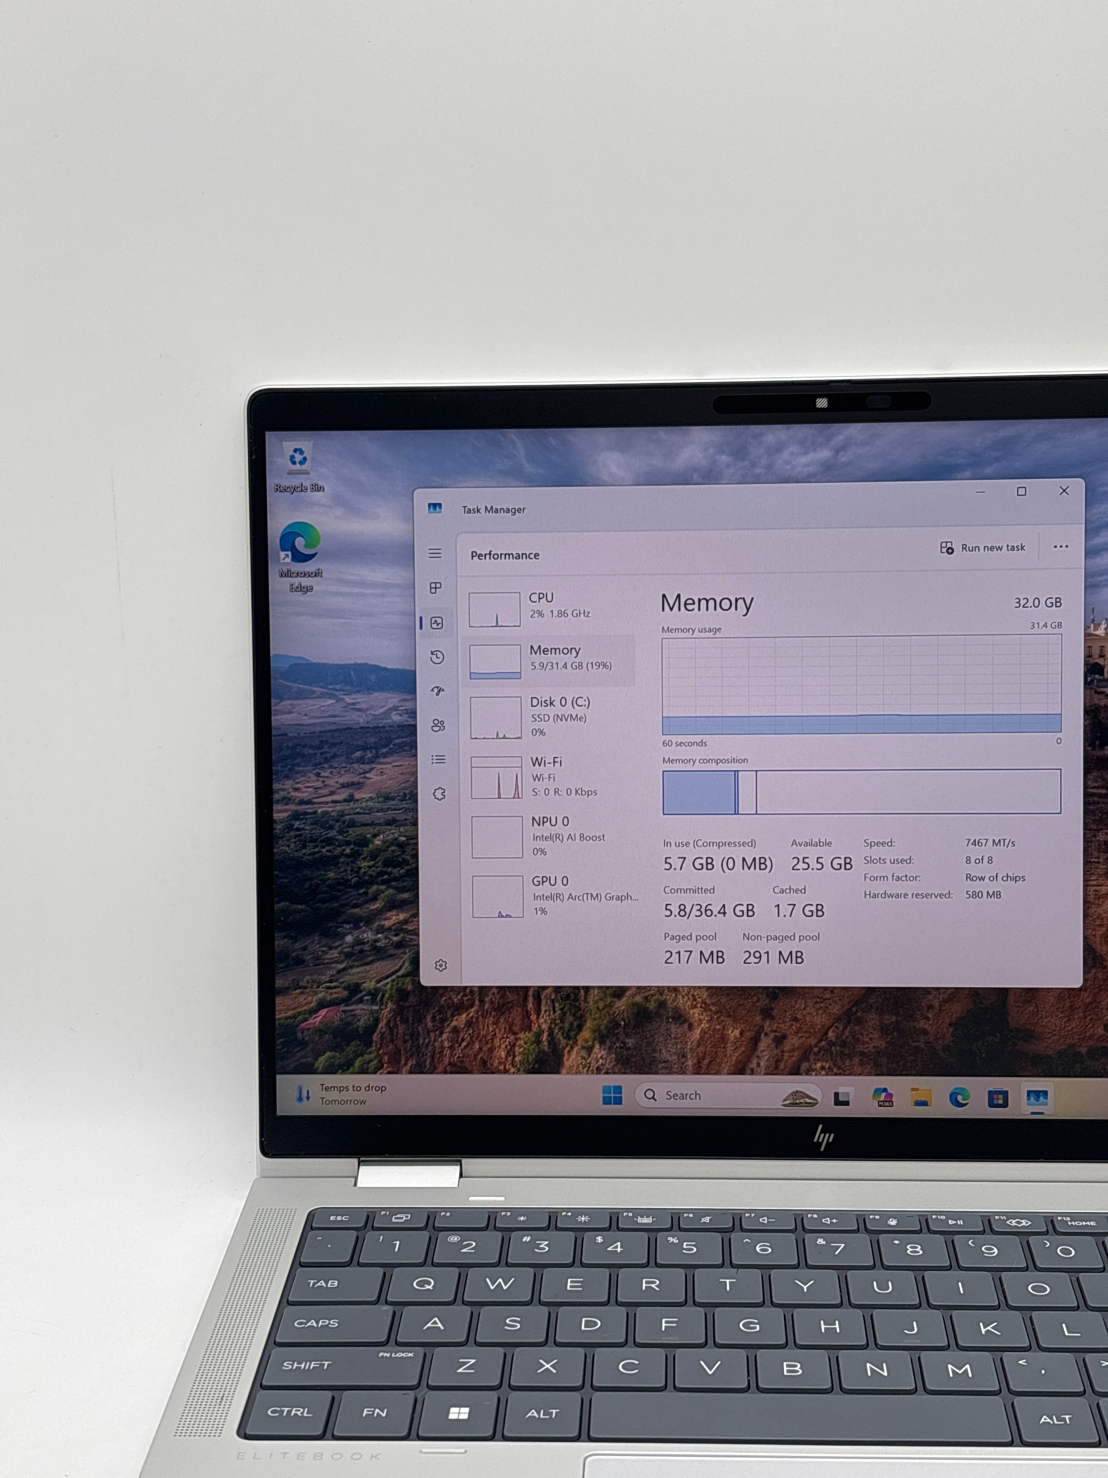
Task: Open Task View from the taskbar
Action: (842, 1097)
